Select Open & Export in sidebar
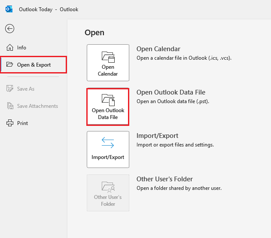271x238 pixels. [x=33, y=64]
